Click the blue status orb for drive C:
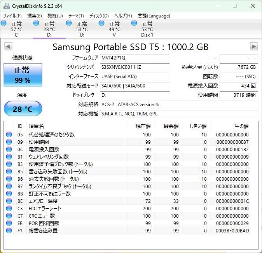Viewport: 262px width, 253px height. click(3, 23)
